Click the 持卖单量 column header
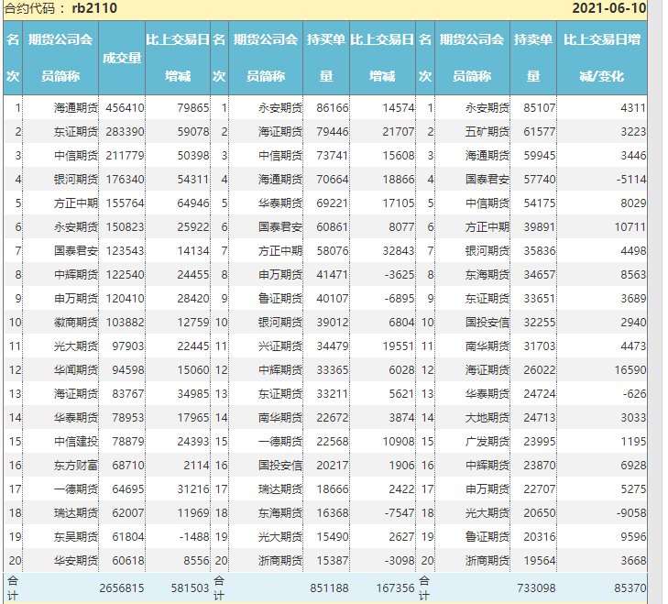The image size is (668, 604). 531,58
